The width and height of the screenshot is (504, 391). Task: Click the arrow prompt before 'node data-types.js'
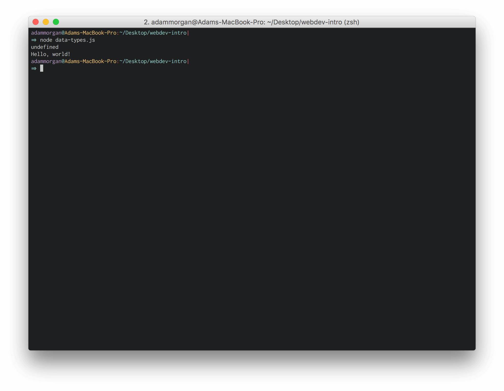[x=34, y=40]
